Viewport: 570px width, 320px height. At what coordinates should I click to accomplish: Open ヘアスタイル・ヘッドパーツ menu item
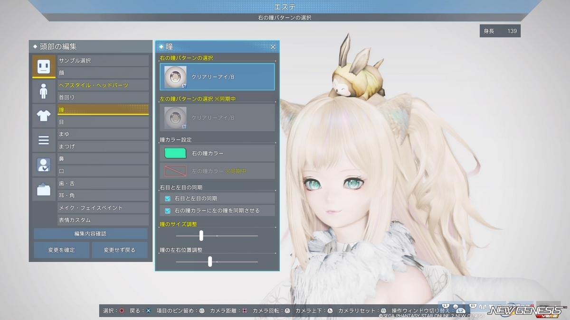click(103, 85)
